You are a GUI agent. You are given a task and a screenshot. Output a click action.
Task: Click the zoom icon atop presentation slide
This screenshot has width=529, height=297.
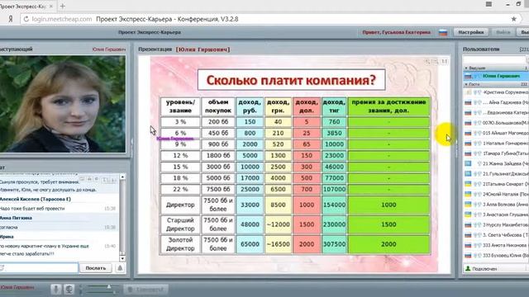click(427, 61)
